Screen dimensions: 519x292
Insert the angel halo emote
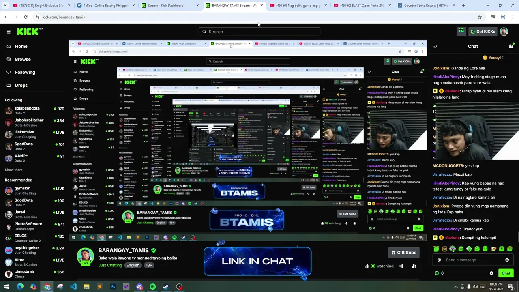coord(436,249)
